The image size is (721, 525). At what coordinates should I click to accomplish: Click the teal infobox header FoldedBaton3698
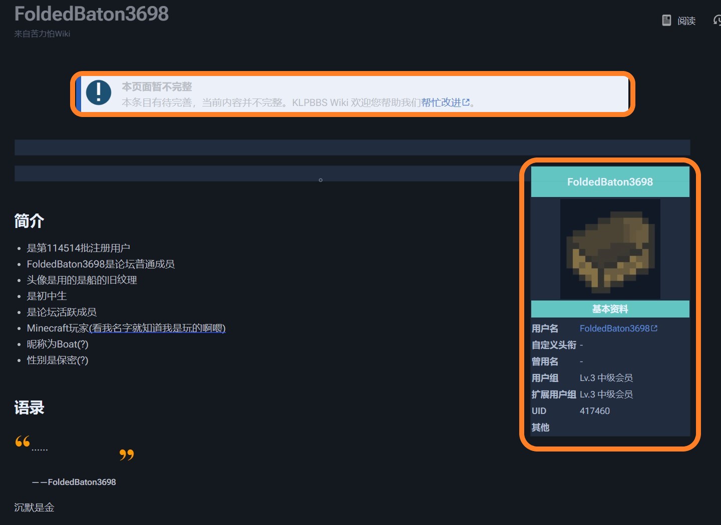tap(610, 182)
